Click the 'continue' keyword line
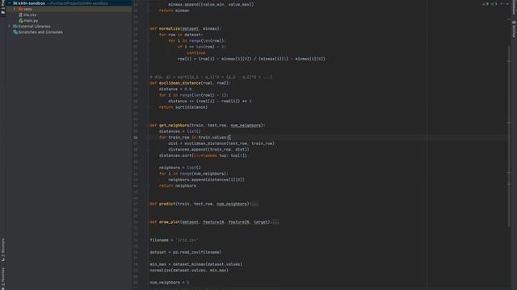 195,53
